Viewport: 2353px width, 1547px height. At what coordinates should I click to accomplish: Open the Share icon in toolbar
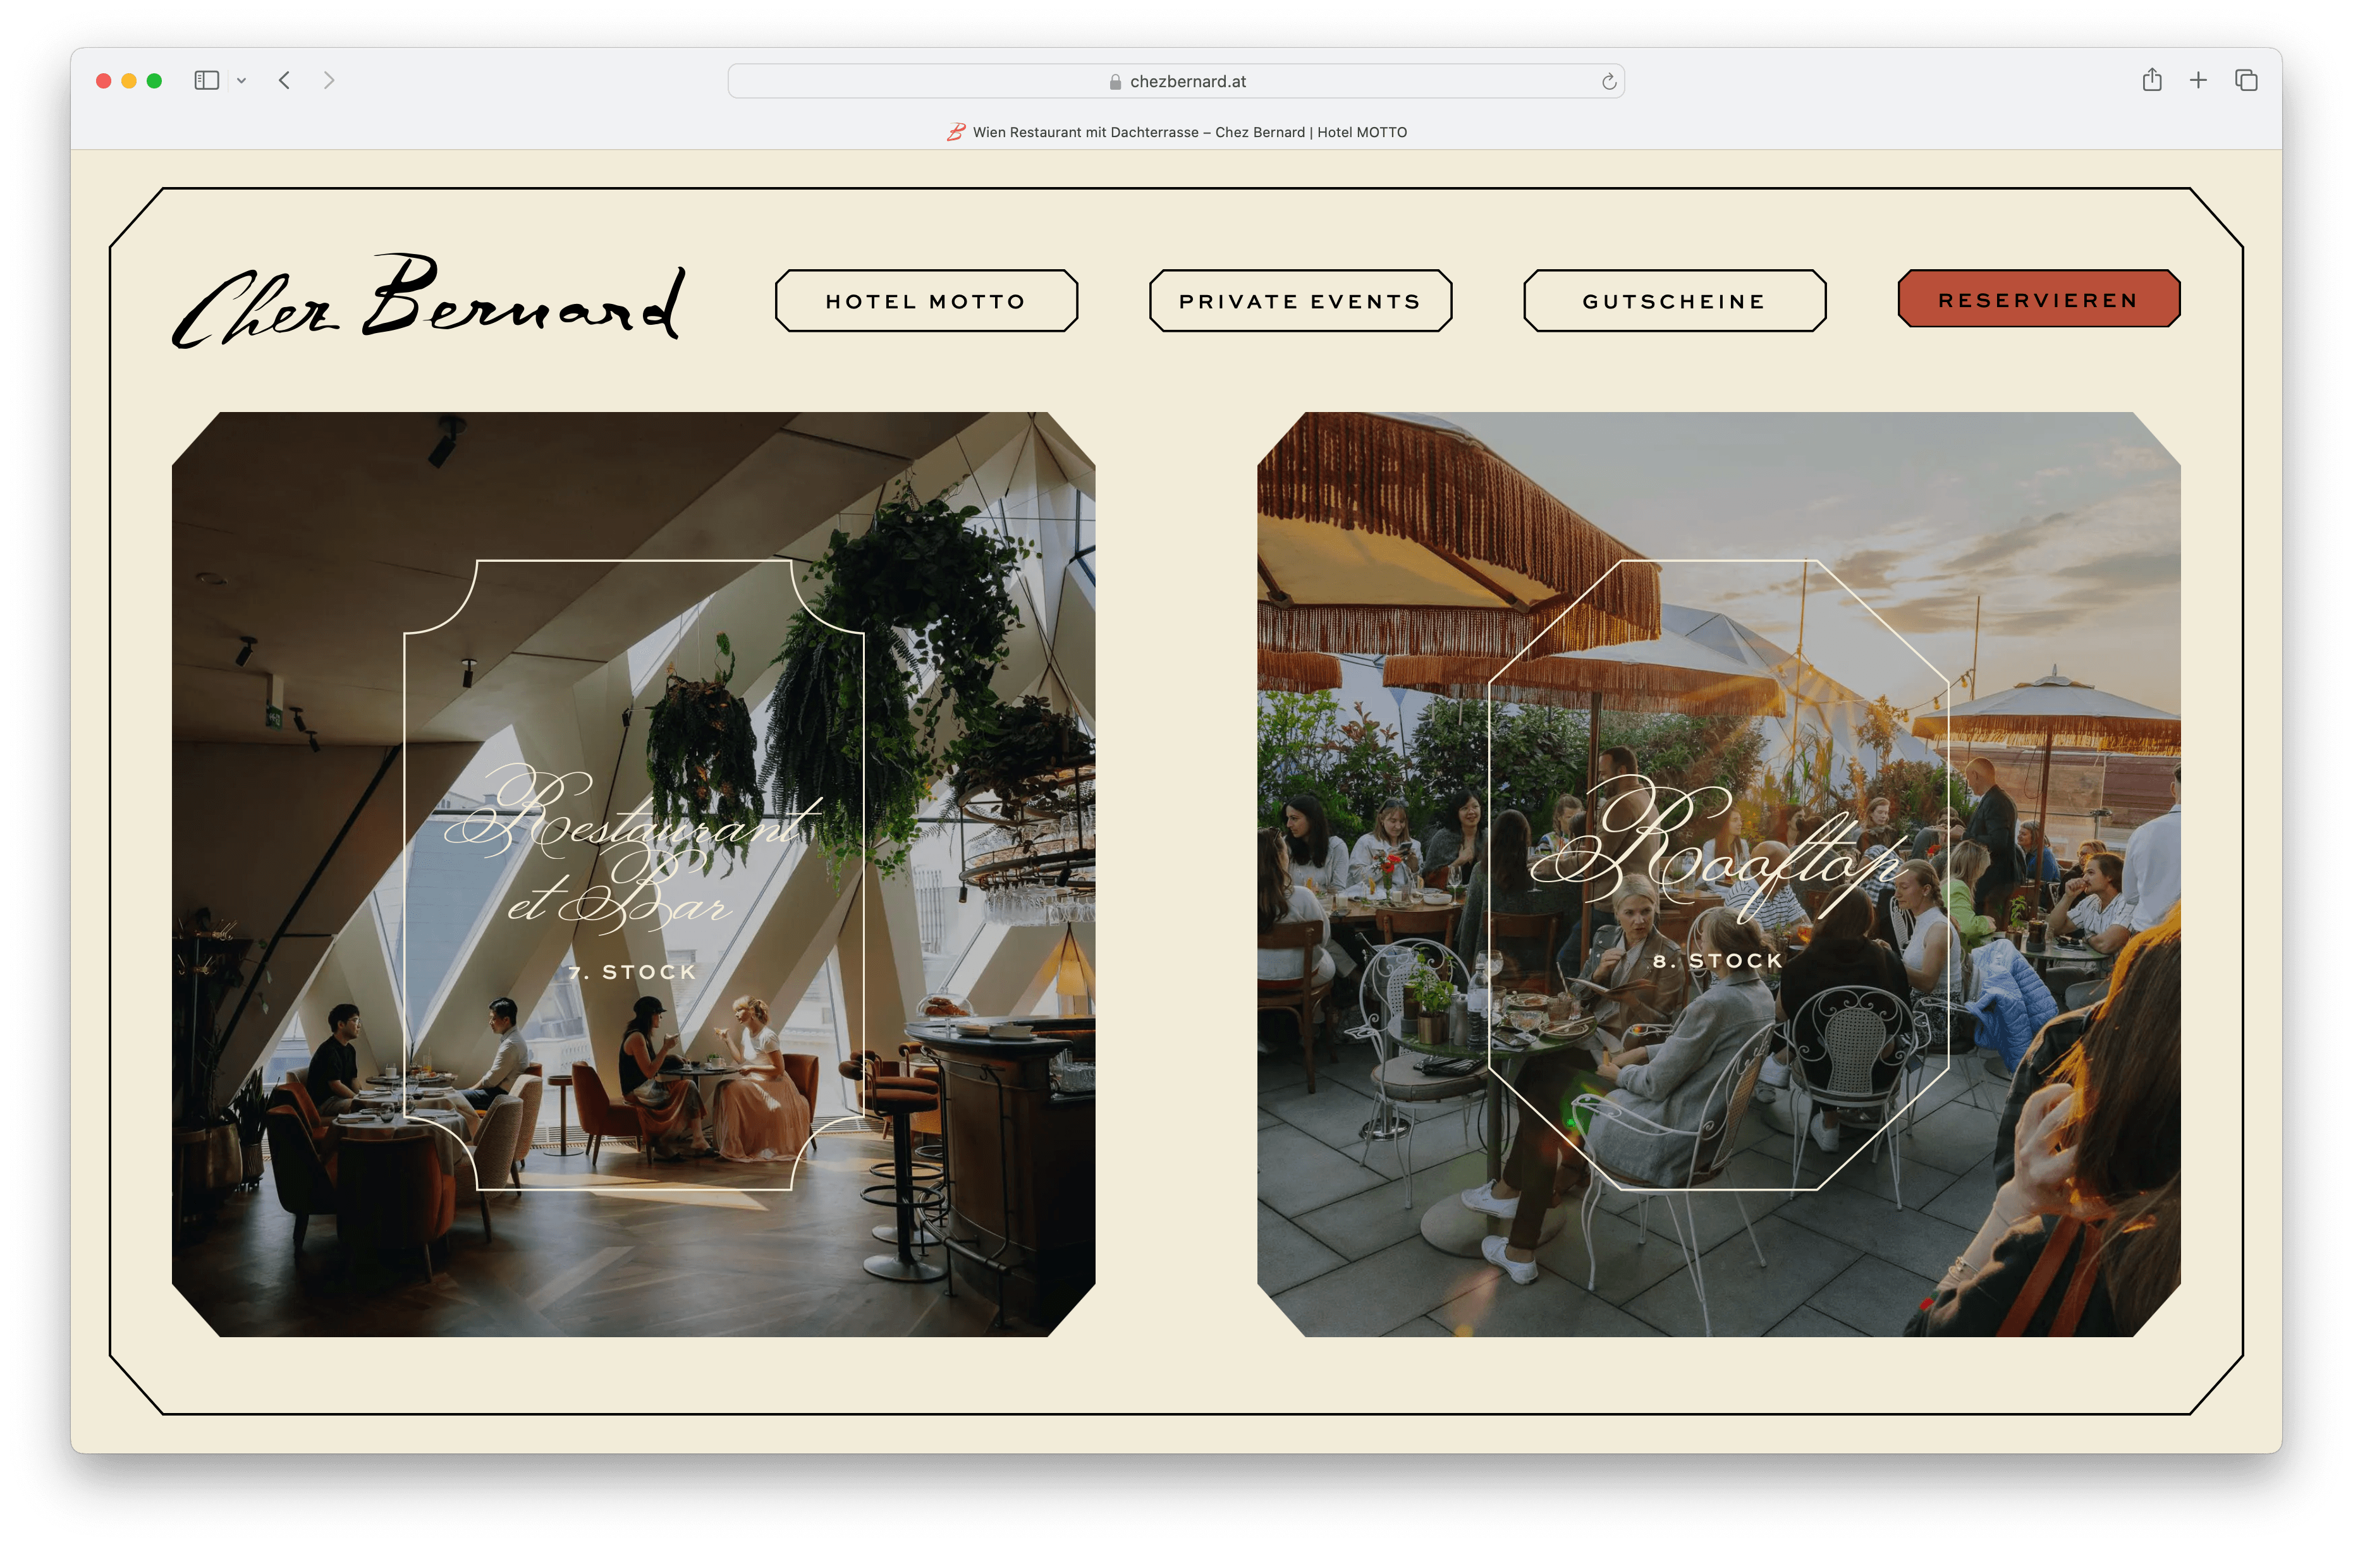point(2153,80)
